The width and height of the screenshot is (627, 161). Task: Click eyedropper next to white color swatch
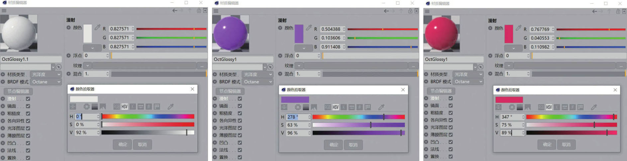pyautogui.click(x=97, y=27)
